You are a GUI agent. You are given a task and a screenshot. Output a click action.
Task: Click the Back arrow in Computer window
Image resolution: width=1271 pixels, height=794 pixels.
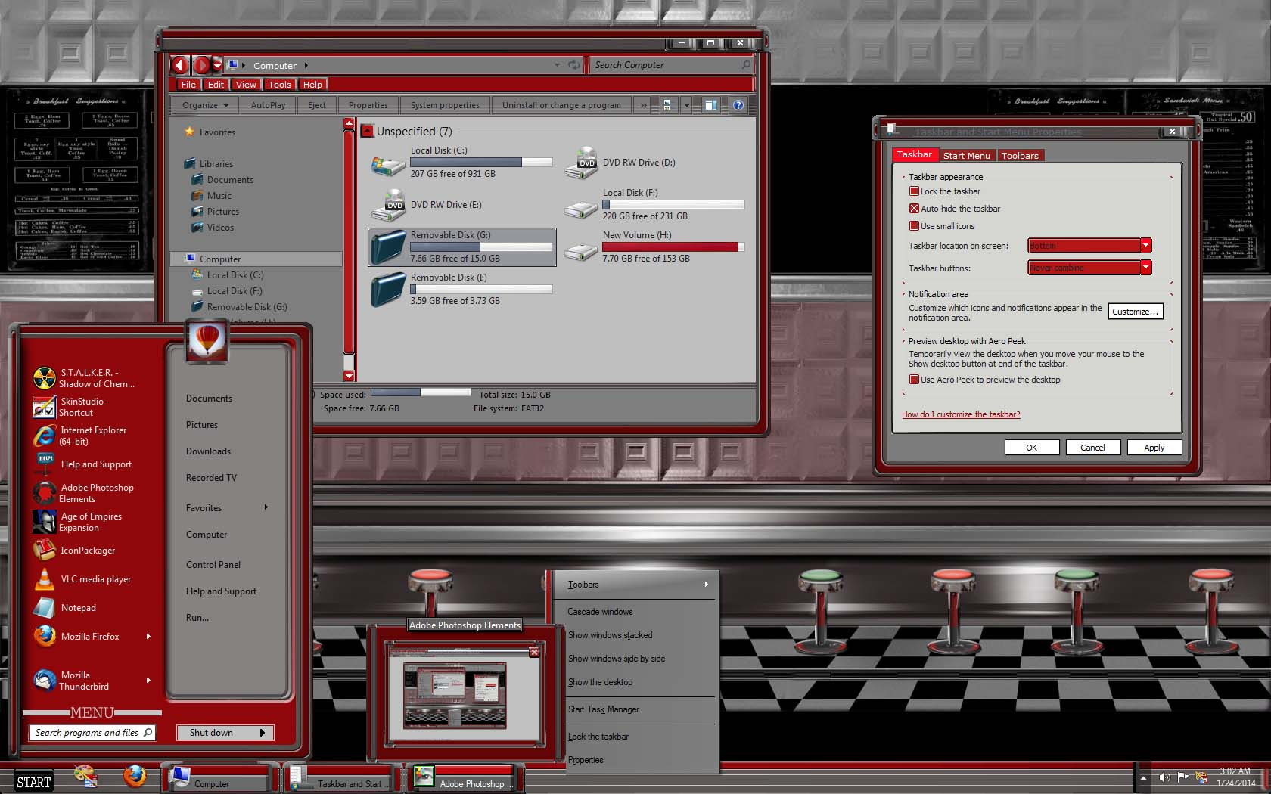[180, 65]
